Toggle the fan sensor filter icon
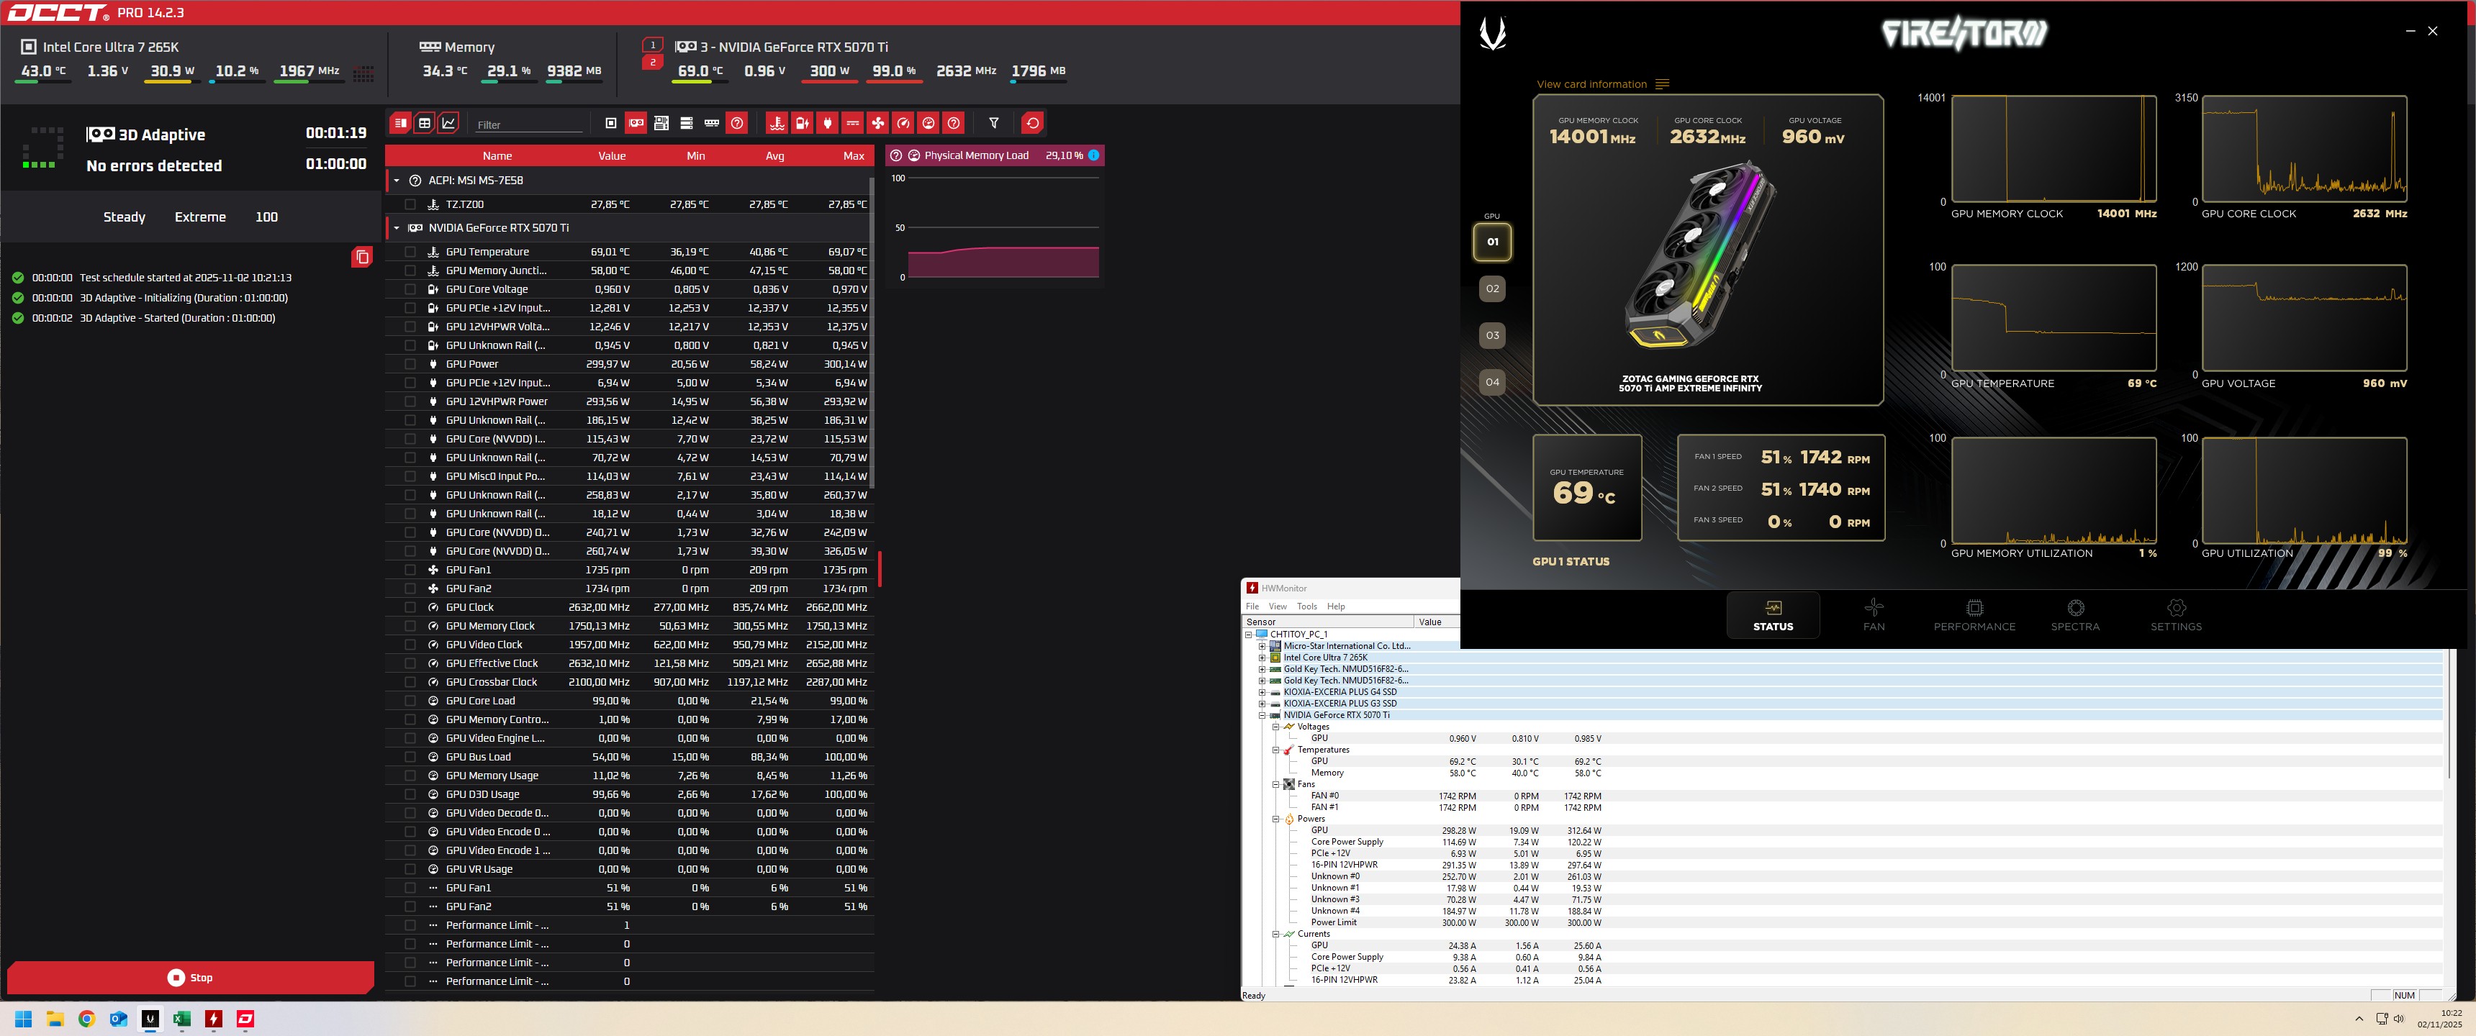Screen dimensions: 2476x1036 pyautogui.click(x=877, y=123)
